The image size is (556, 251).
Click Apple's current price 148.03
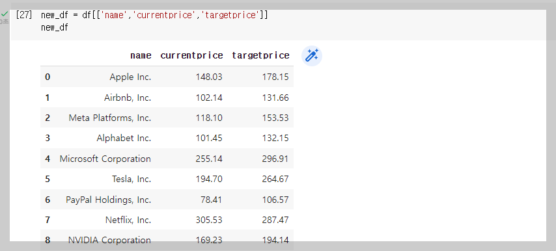coord(209,77)
